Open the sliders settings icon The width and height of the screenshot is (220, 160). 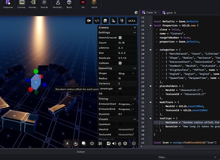(100, 143)
